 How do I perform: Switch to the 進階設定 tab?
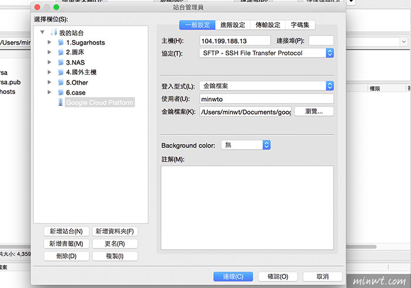coord(233,25)
